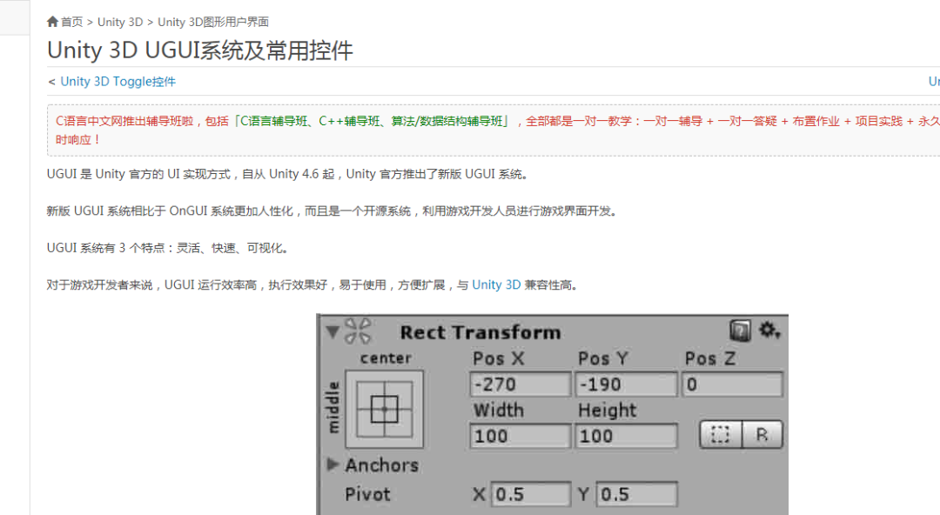This screenshot has height=515, width=940.
Task: Collapse the Rect Transform component triangle
Action: tap(332, 331)
